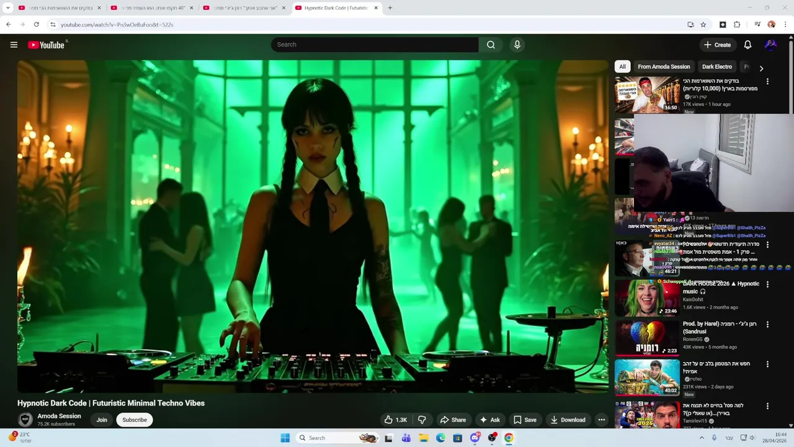
Task: Open options for the 46:21 video
Action: point(767,245)
